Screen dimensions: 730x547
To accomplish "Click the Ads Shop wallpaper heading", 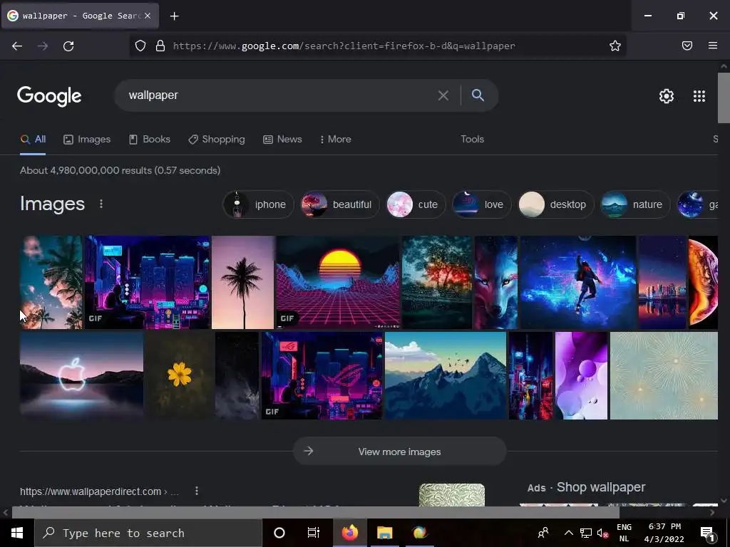I will [586, 487].
